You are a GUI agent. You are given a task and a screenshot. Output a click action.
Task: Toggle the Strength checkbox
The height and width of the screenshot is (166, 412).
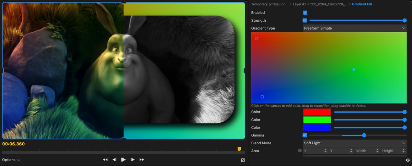305,21
